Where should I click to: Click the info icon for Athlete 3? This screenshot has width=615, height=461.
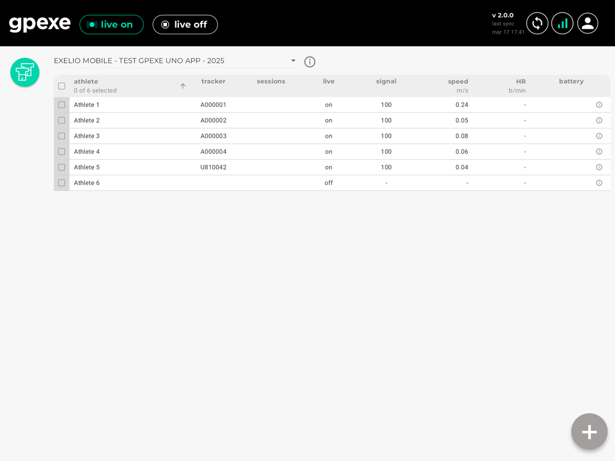click(599, 136)
